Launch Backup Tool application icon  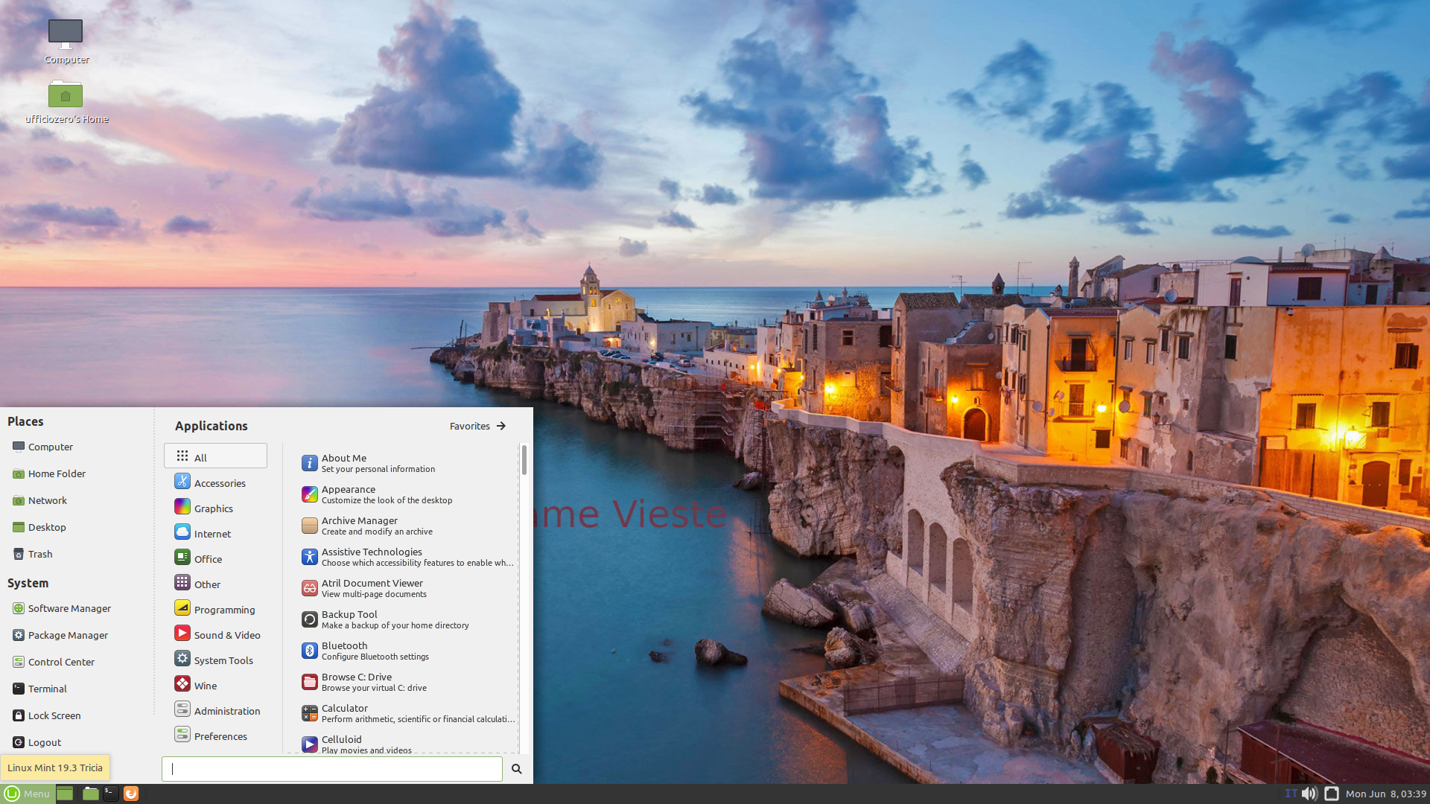310,619
